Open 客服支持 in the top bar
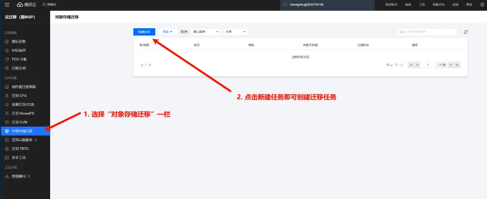Screen dimensions: 487x199 438,5
